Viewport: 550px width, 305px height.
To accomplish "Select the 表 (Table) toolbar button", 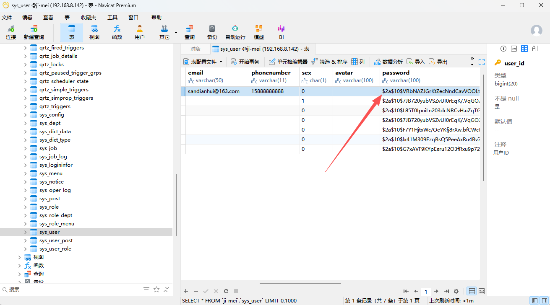I will pyautogui.click(x=72, y=33).
